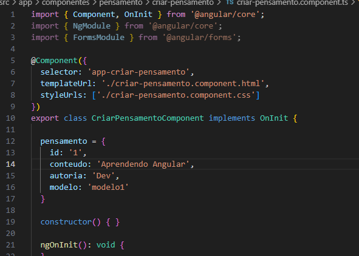Click the 'pensamento' property declaration
The height and width of the screenshot is (256, 359).
[64, 141]
